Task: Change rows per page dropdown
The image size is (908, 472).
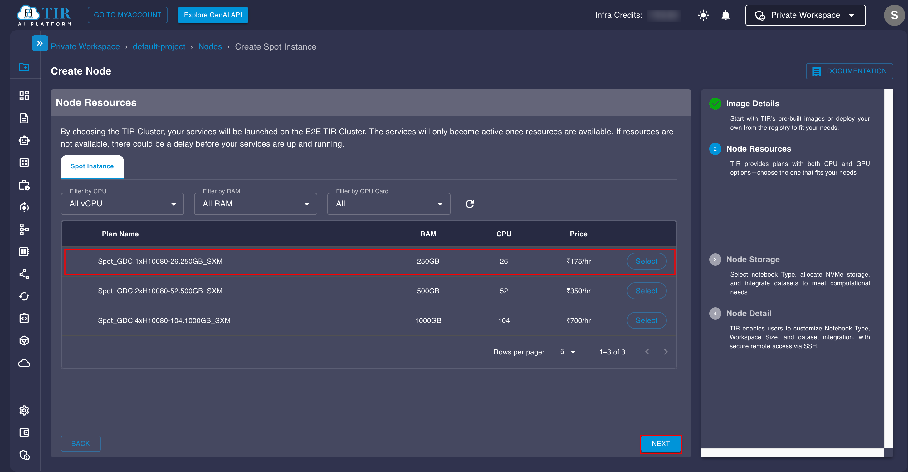Action: tap(568, 352)
